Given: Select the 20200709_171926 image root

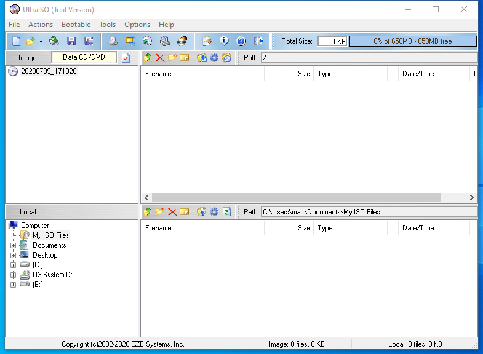Looking at the screenshot, I should click(x=49, y=71).
